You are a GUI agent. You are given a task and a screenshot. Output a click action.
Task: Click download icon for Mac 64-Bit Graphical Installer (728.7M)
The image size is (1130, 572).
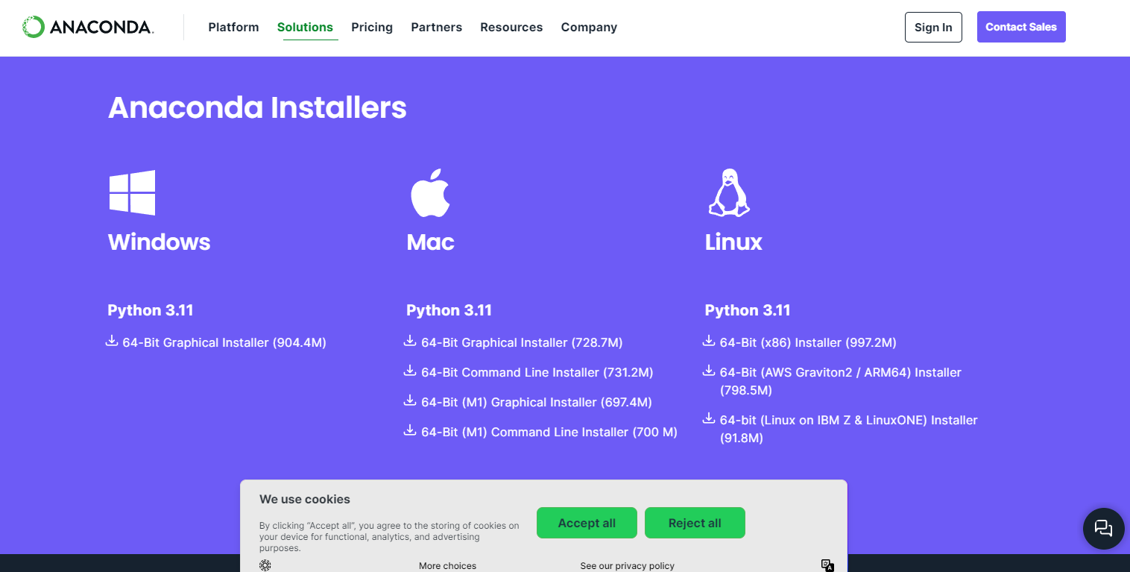click(x=409, y=341)
